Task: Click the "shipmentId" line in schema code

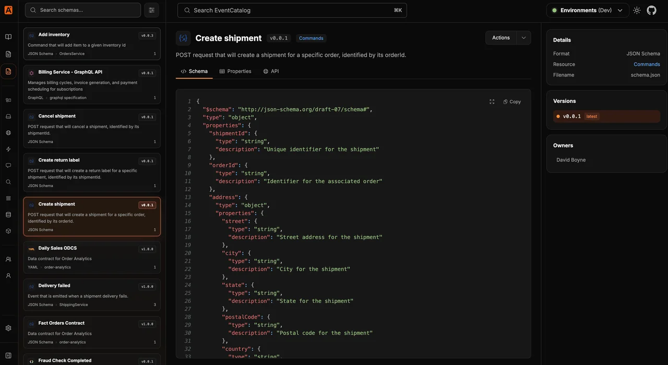Action: [233, 133]
